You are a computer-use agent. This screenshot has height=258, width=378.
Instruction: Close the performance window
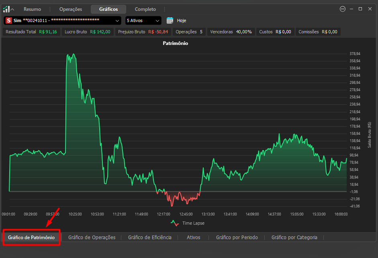(x=370, y=9)
